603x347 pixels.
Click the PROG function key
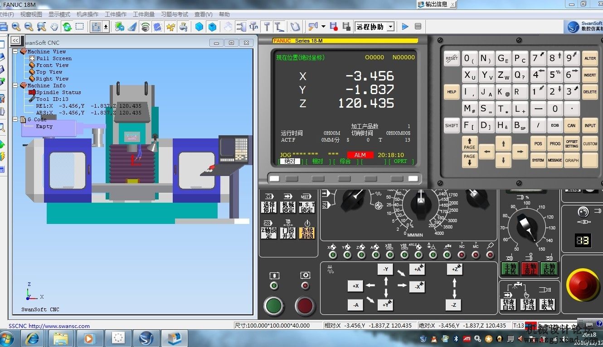pos(555,144)
